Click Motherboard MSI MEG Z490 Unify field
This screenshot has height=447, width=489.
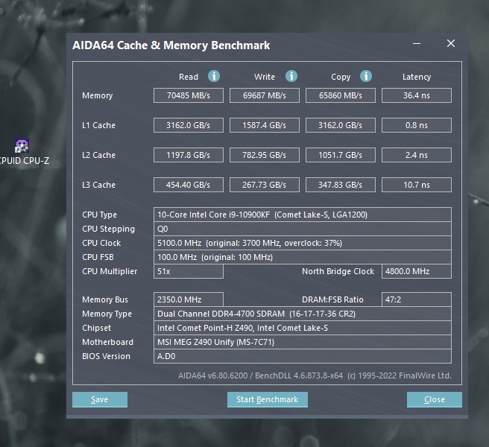tap(303, 342)
